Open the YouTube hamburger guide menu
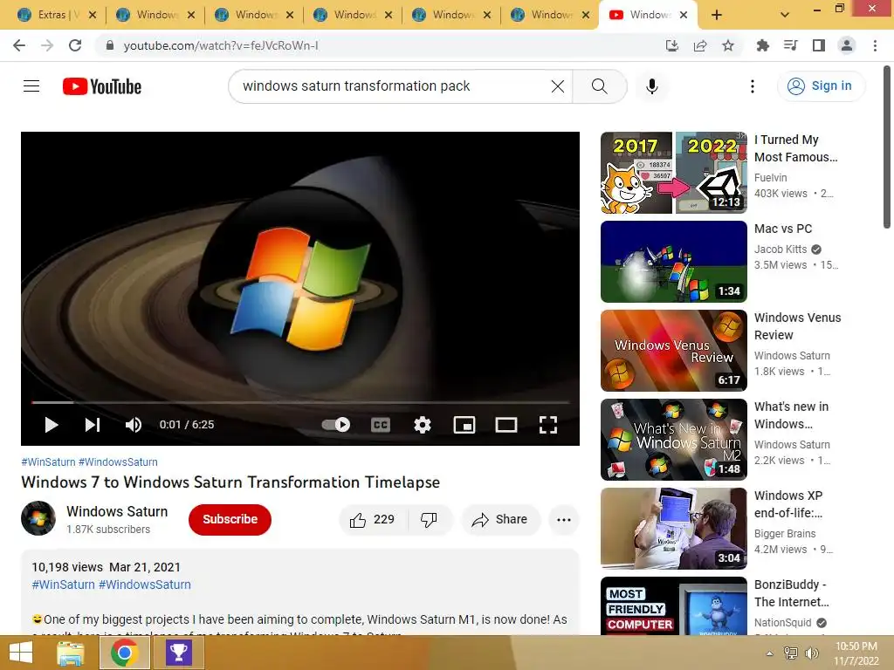This screenshot has height=670, width=894. (31, 86)
